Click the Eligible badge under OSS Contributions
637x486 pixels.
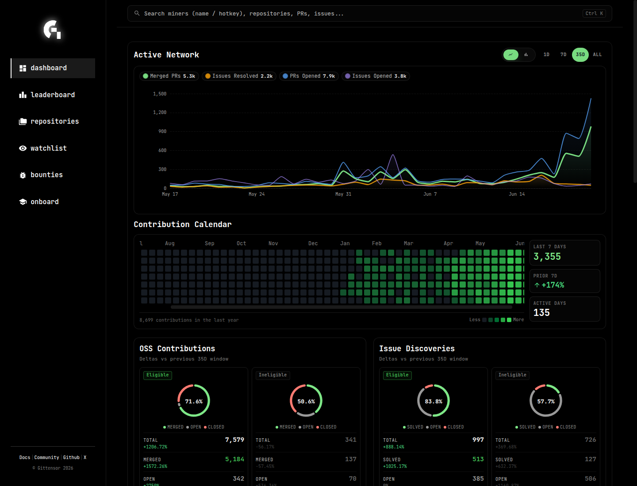pos(157,375)
